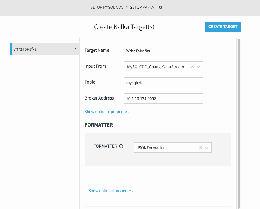Image resolution: width=260 pixels, height=209 pixels.
Task: Click the Broker Address input field
Action: coord(164,99)
